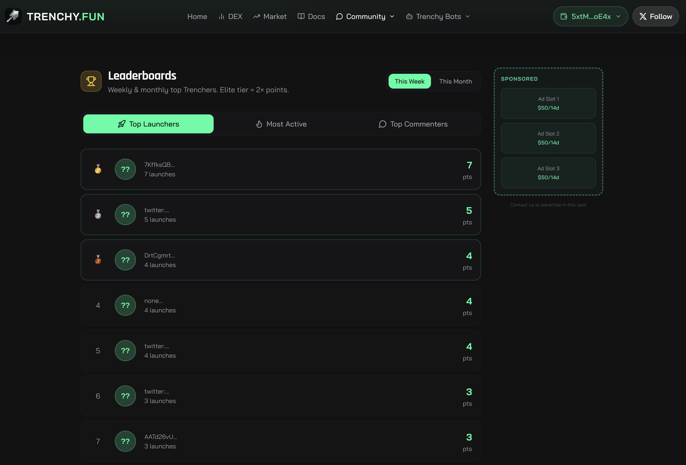686x465 pixels.
Task: Click the avatar of rank 6 twitter user
Action: pos(125,396)
